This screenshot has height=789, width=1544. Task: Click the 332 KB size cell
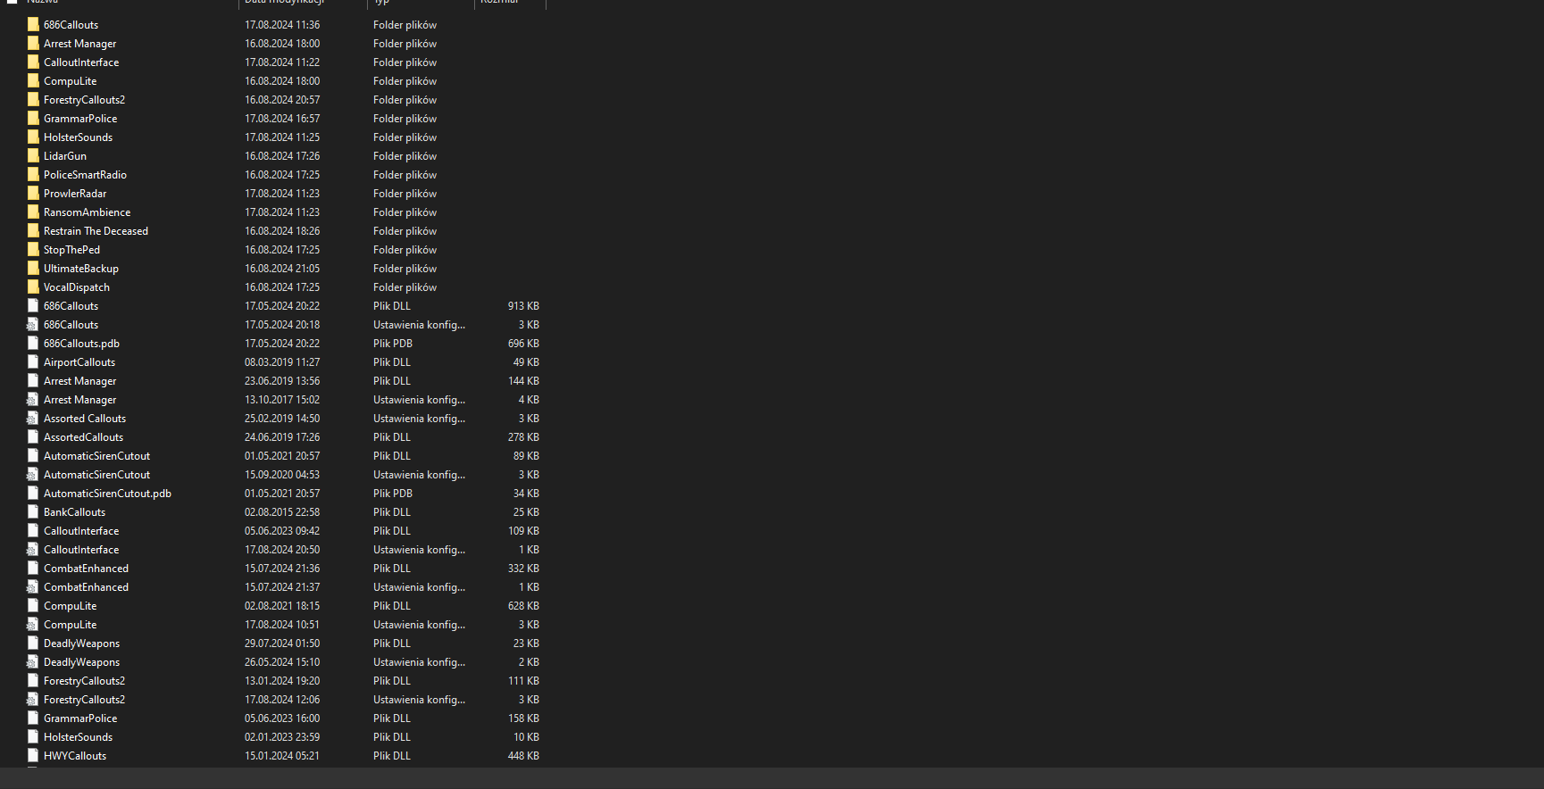pyautogui.click(x=523, y=569)
